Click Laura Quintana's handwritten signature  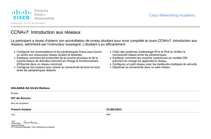(25, 122)
